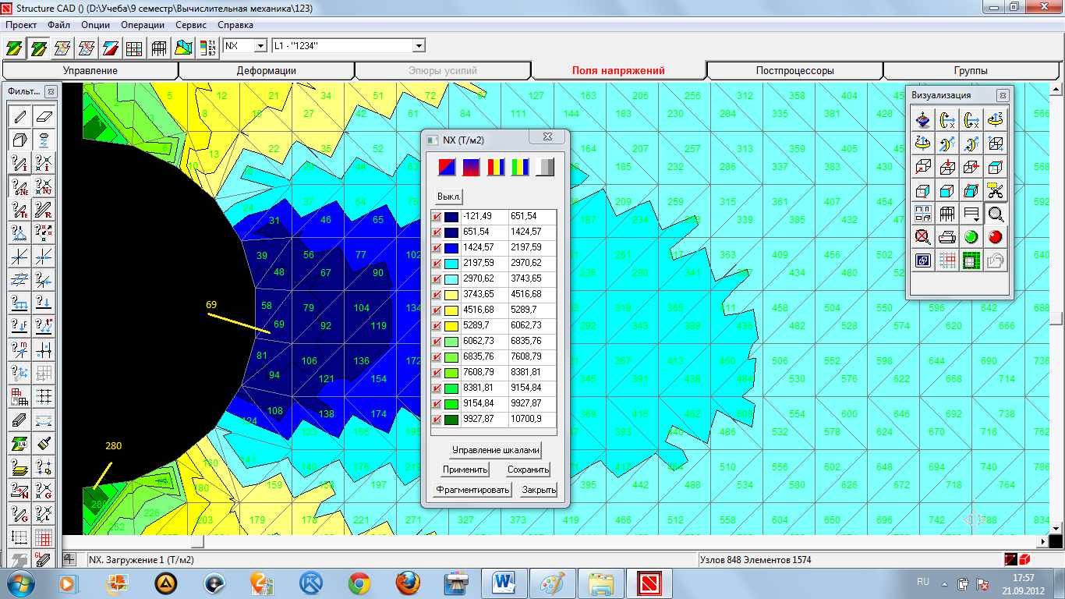Select the rod element filter icon
This screenshot has width=1065, height=599.
pos(19,116)
